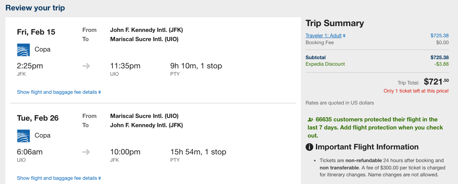
Task: Click the 15h 54m, 1 stop duration
Action: coord(198,152)
